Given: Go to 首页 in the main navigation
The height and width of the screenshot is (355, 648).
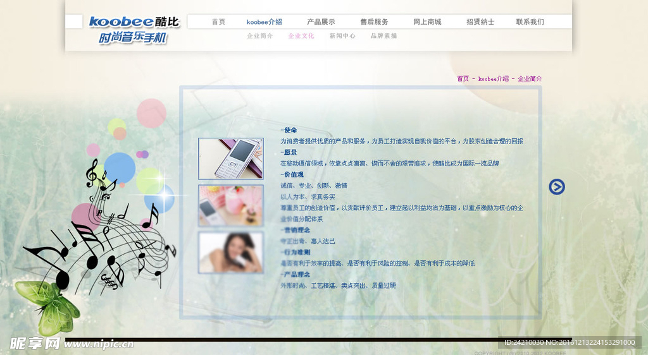Looking at the screenshot, I should tap(218, 22).
